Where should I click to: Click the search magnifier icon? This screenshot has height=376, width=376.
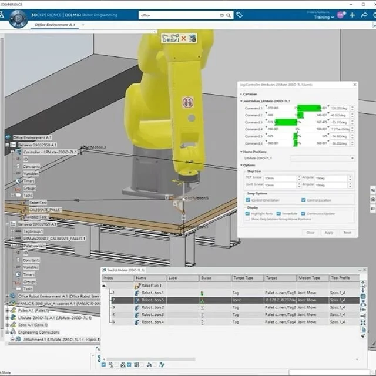click(x=229, y=15)
